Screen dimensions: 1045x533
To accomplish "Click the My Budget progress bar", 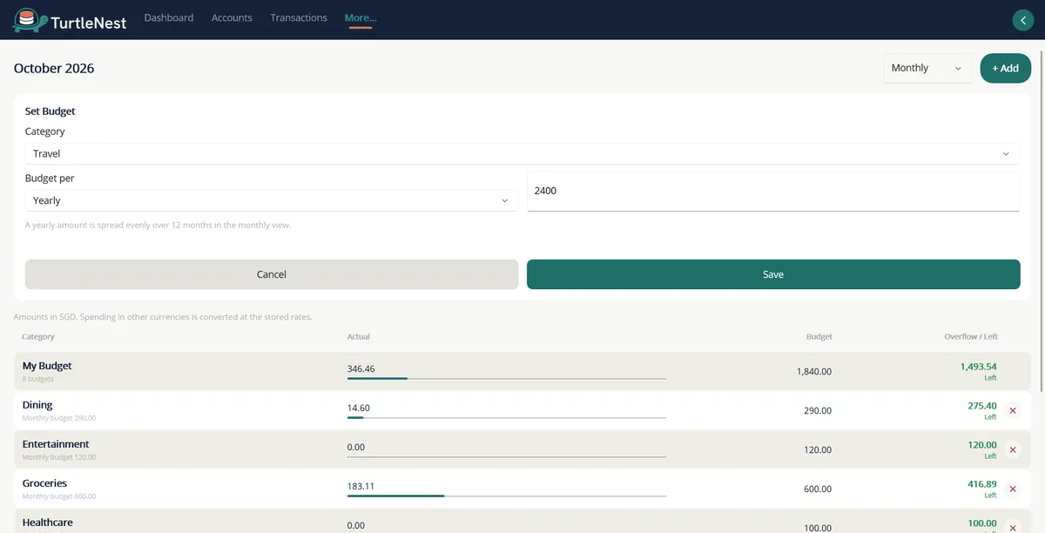I will tap(507, 379).
